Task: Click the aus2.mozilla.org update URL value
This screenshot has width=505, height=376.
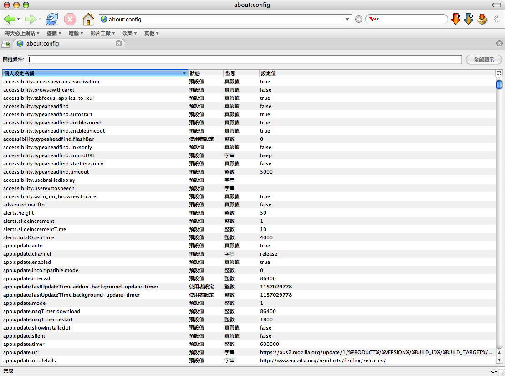Action: 376,352
